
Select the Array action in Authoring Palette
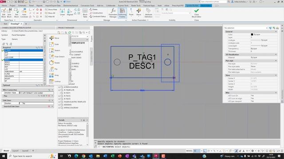click(54, 75)
